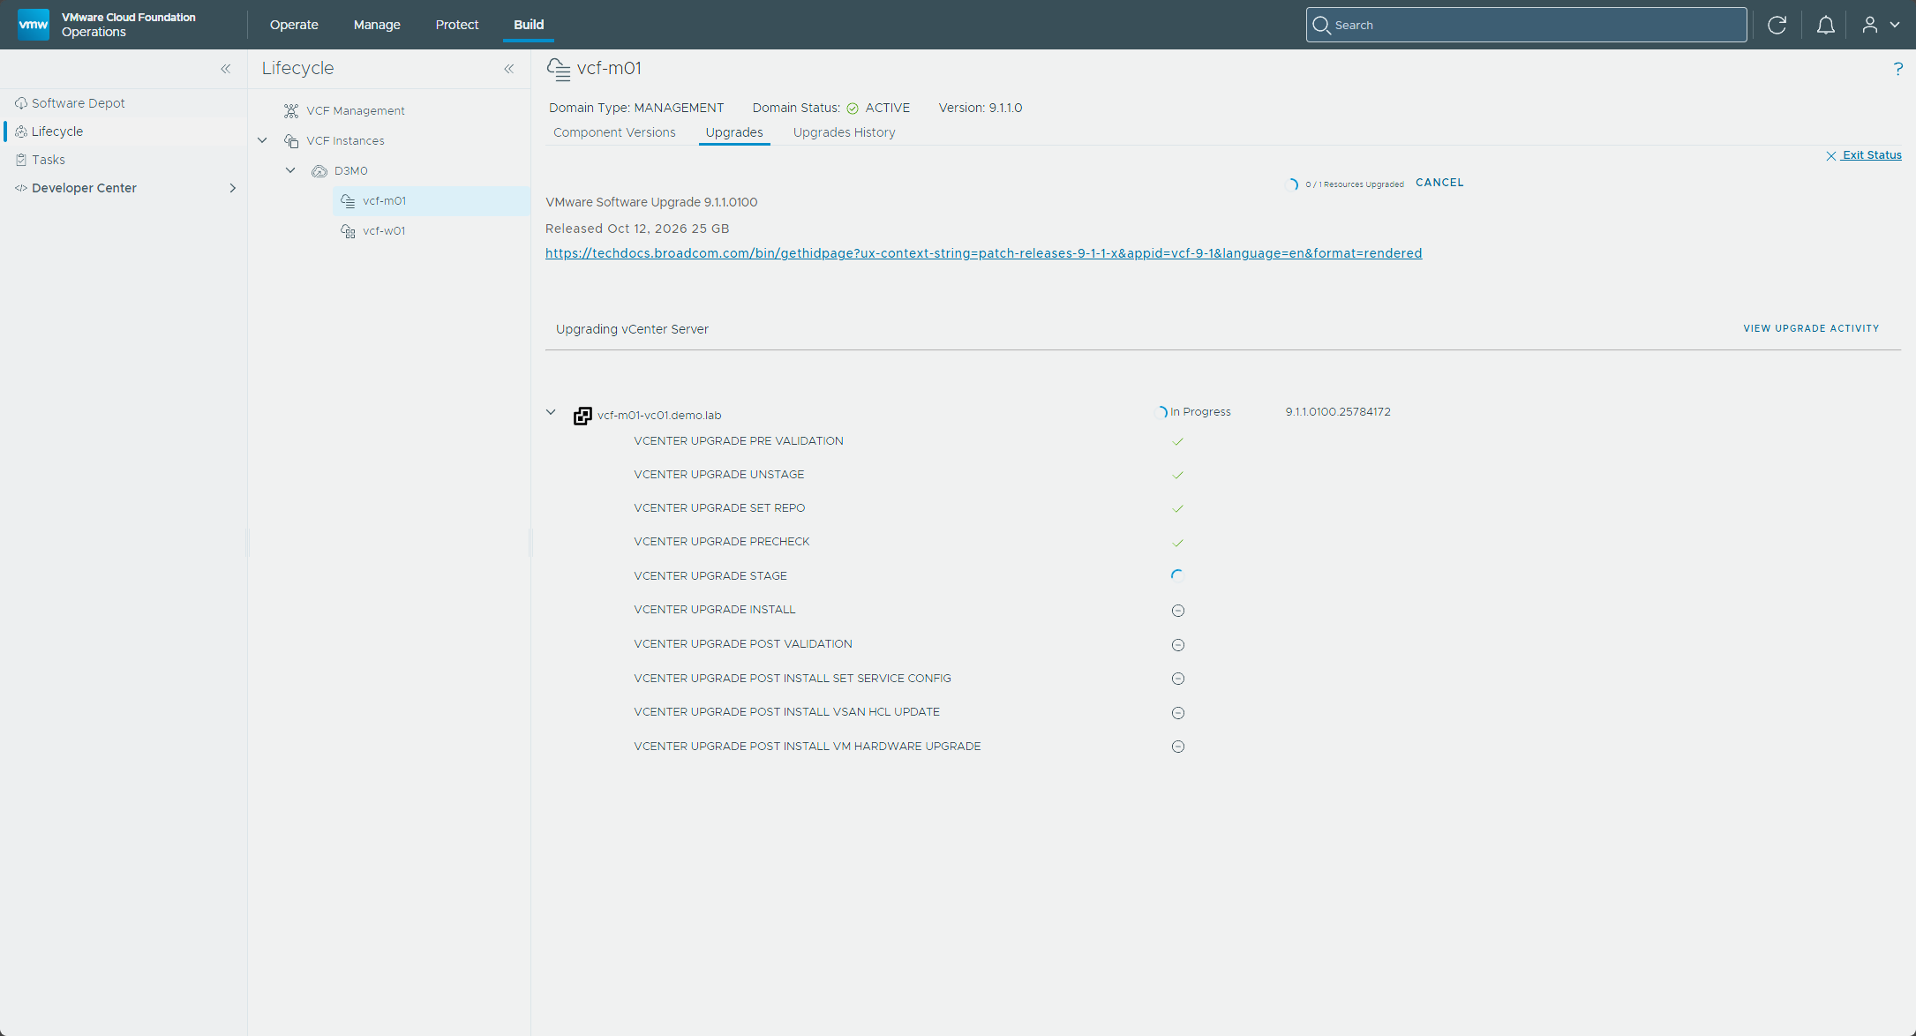Image resolution: width=1916 pixels, height=1036 pixels.
Task: Click the Software Depot icon
Action: (21, 103)
